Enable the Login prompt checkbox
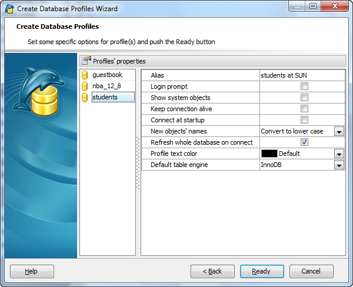 (304, 86)
